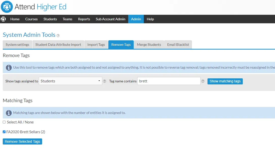The image size is (275, 152).
Task: Click info icon in Remove Tags notice
Action: tap(9, 68)
